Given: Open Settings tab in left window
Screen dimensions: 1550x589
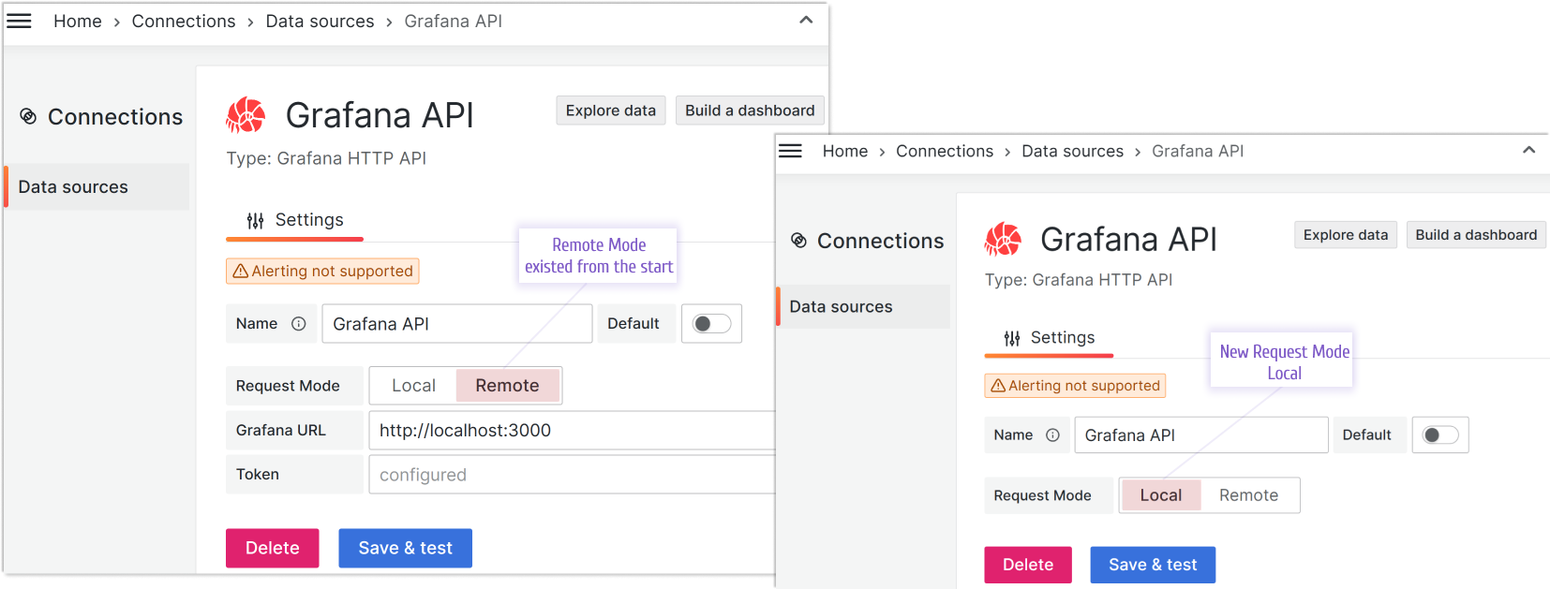Looking at the screenshot, I should [x=295, y=221].
